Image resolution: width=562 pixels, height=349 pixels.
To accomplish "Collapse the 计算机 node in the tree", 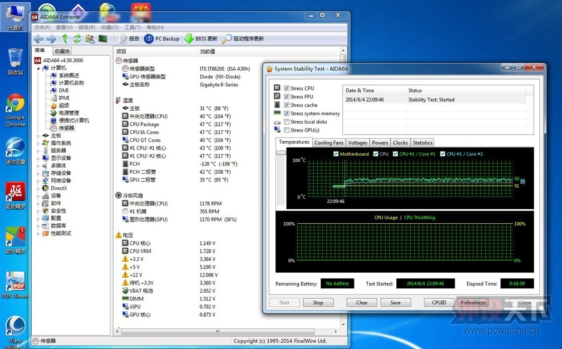I will pyautogui.click(x=38, y=68).
